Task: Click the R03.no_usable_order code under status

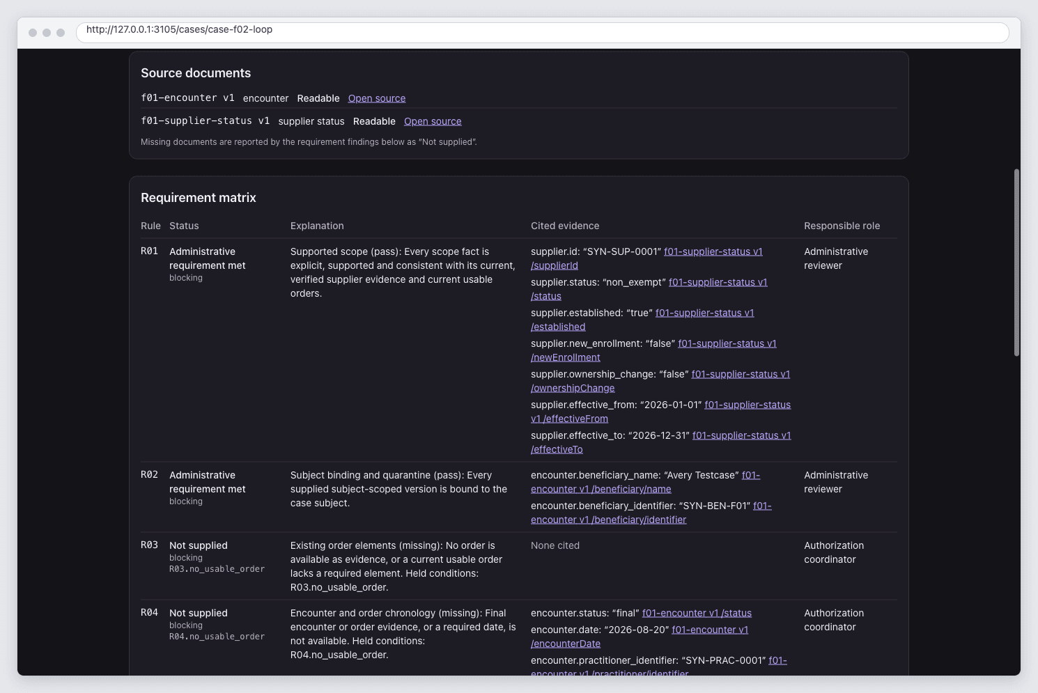Action: (217, 569)
